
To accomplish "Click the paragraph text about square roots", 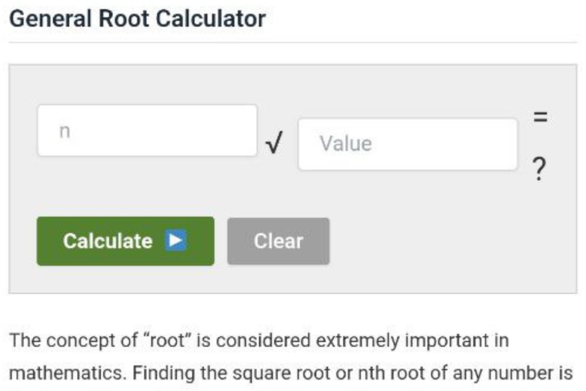I will 229,366.
